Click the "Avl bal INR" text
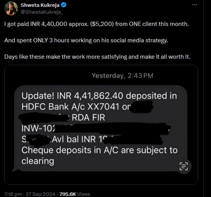 click(76, 139)
